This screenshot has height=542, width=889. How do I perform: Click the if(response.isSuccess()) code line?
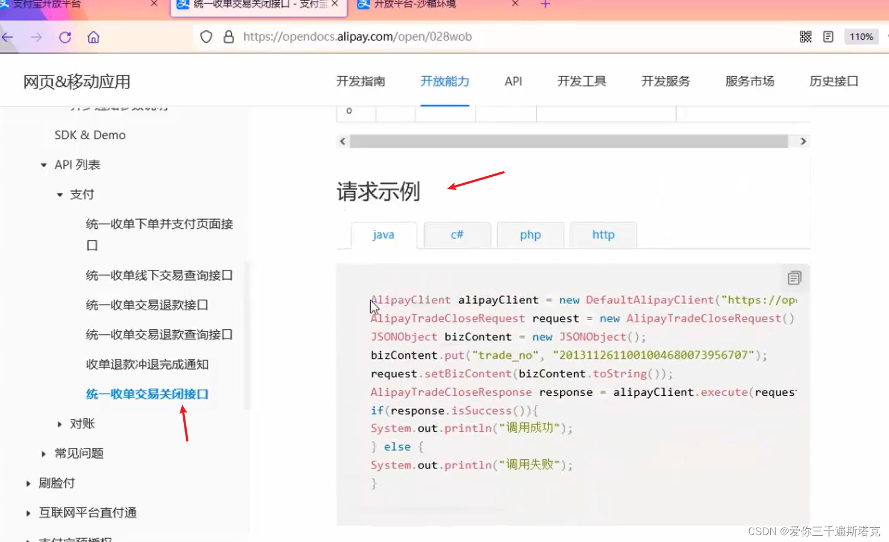click(454, 411)
